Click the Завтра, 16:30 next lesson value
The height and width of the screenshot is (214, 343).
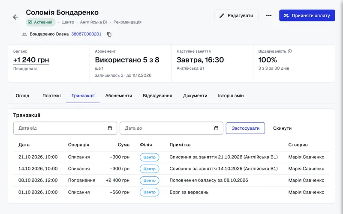click(200, 60)
